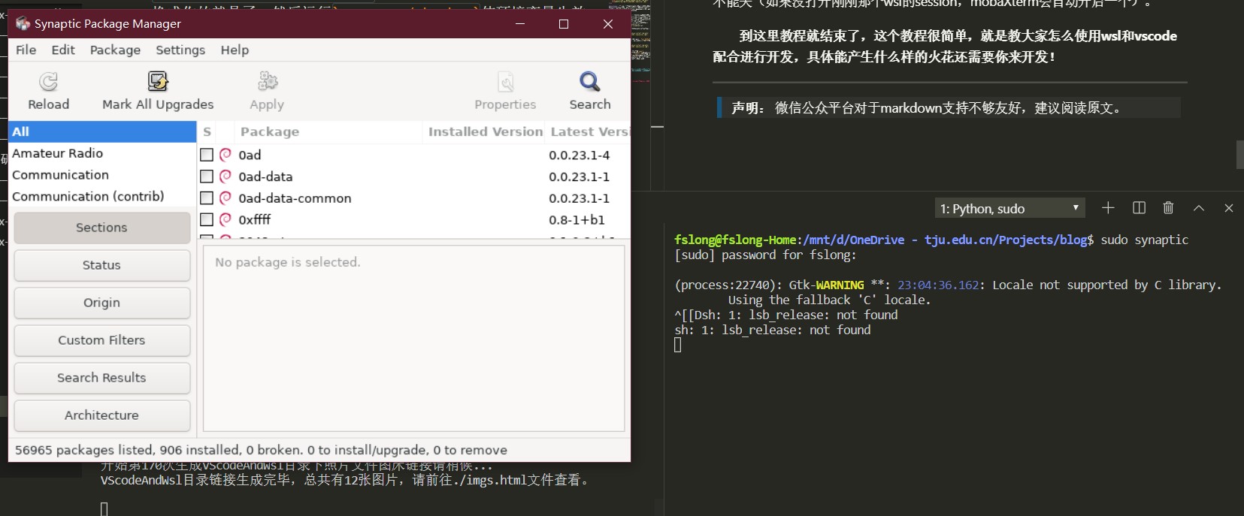Viewport: 1244px width, 516px height.
Task: Click the 'sudo synaptic' command in terminal
Action: tap(1144, 240)
